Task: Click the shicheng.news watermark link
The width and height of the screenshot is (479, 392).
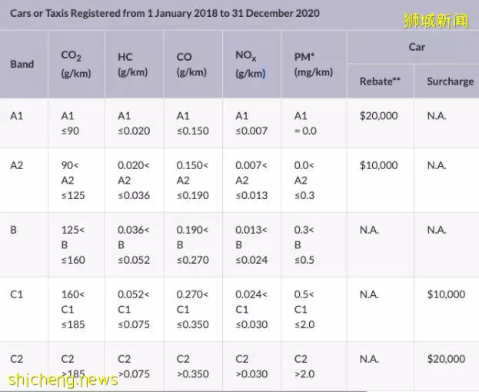Action: pos(63,380)
